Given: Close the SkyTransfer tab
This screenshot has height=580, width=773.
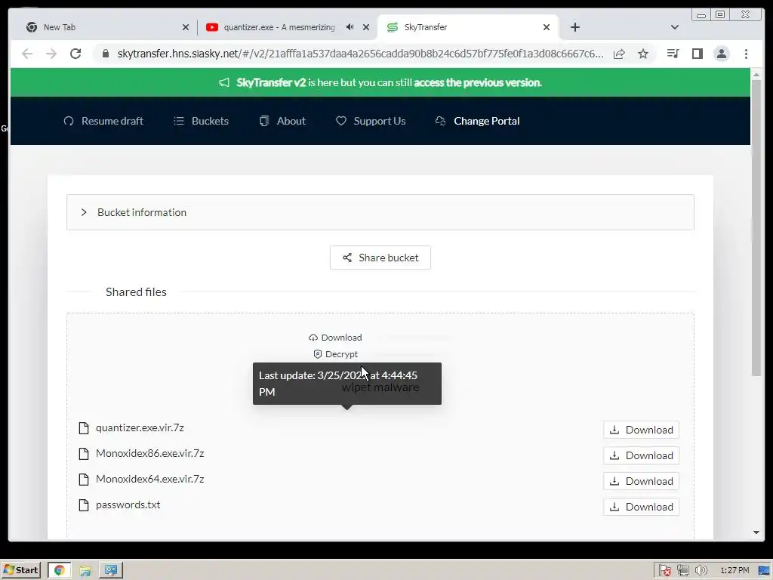Looking at the screenshot, I should coord(547,27).
